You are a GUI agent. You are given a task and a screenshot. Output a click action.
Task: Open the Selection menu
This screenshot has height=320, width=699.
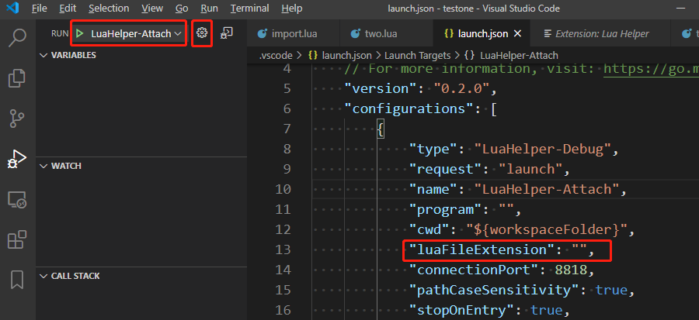[x=109, y=8]
